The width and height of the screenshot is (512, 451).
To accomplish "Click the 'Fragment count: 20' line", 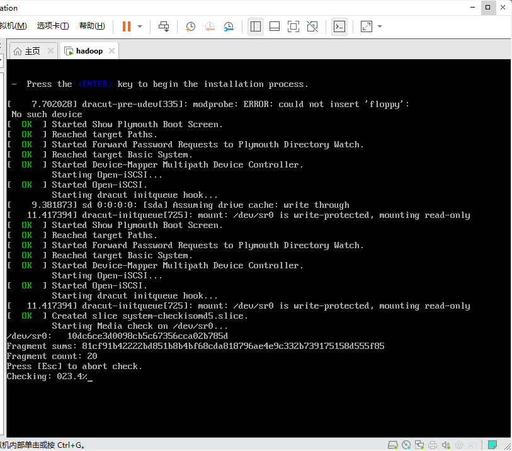I will [52, 357].
